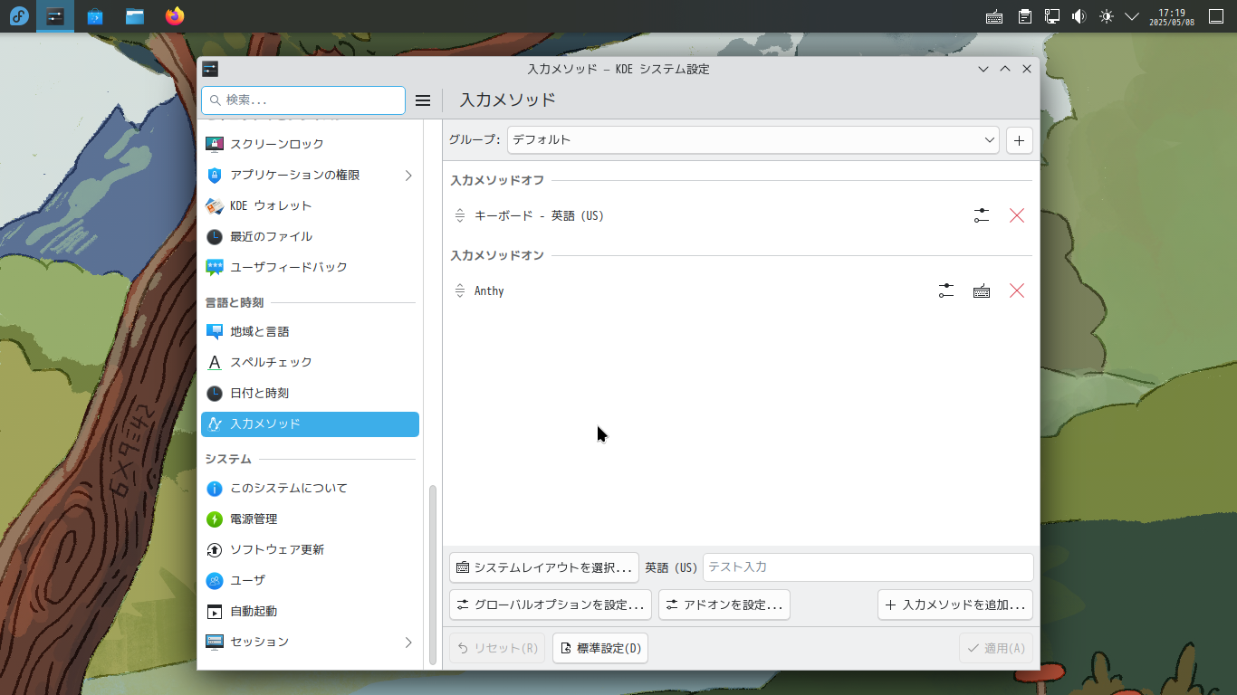The width and height of the screenshot is (1237, 695).
Task: Click the keyboard indicator in the system tray
Action: click(993, 15)
